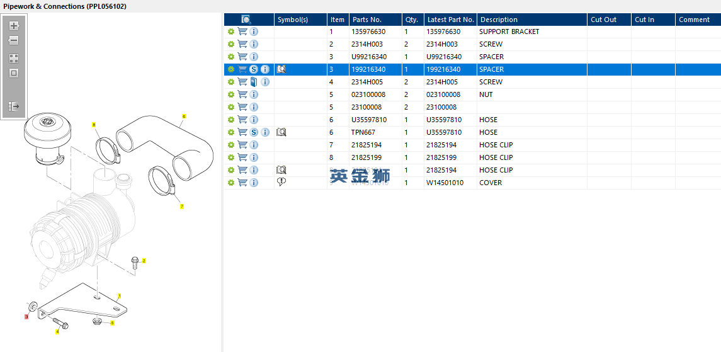Select part number 2314H003 cell
Screen dimensions: 721x352
(375, 44)
